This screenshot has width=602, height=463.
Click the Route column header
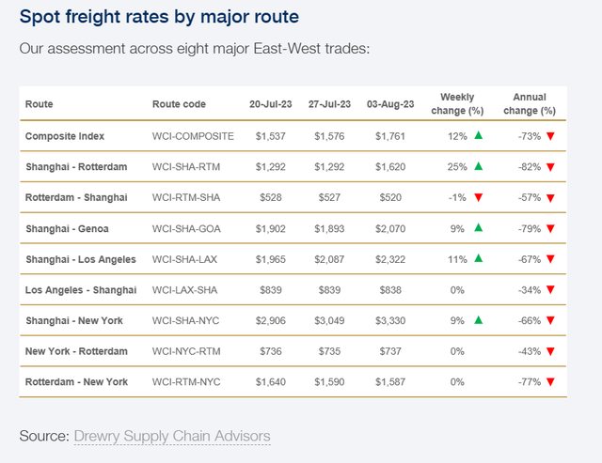point(40,104)
